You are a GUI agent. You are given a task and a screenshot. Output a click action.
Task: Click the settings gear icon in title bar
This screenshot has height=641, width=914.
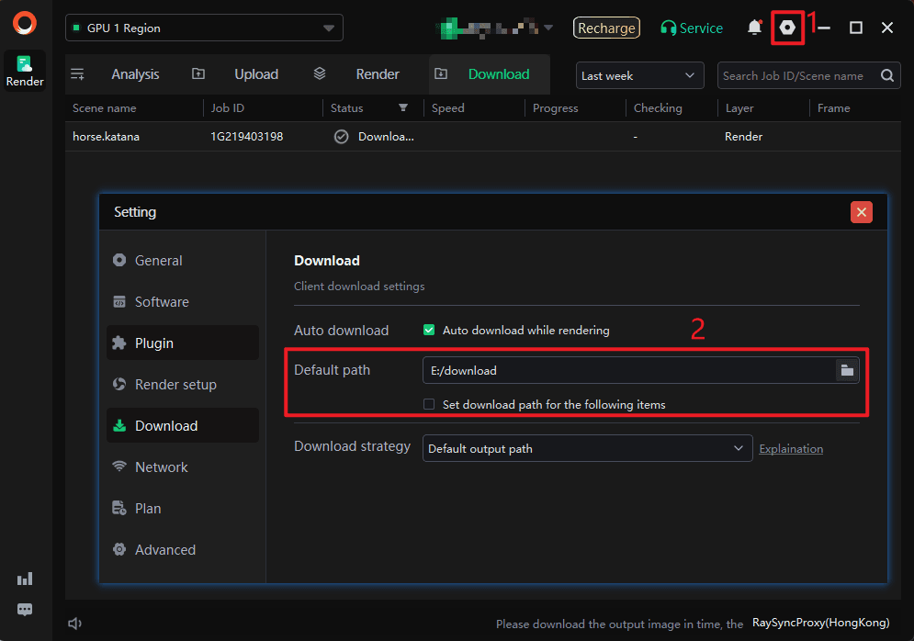pyautogui.click(x=787, y=28)
